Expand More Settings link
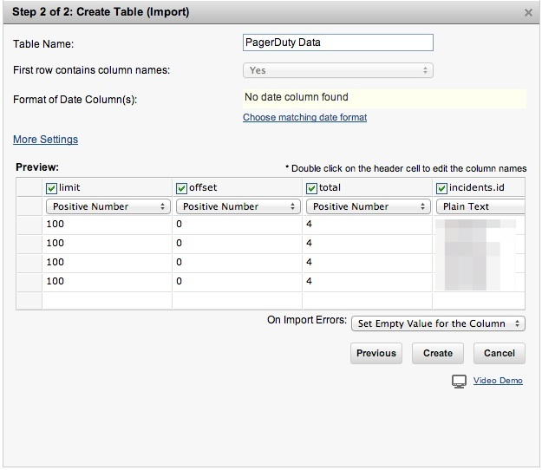 [45, 140]
